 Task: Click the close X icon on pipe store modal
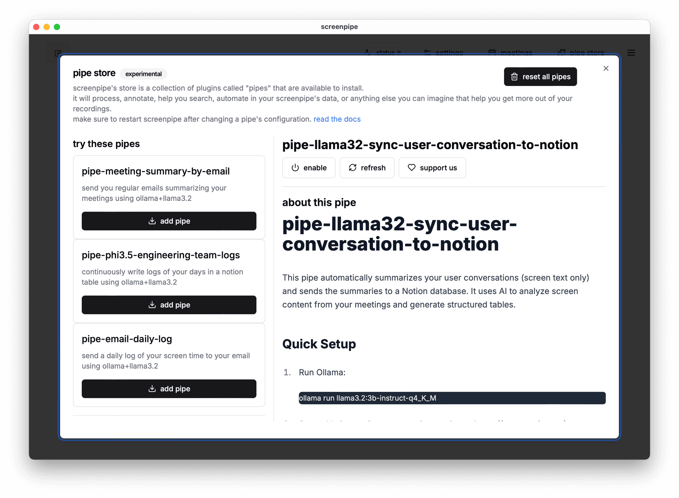(606, 69)
